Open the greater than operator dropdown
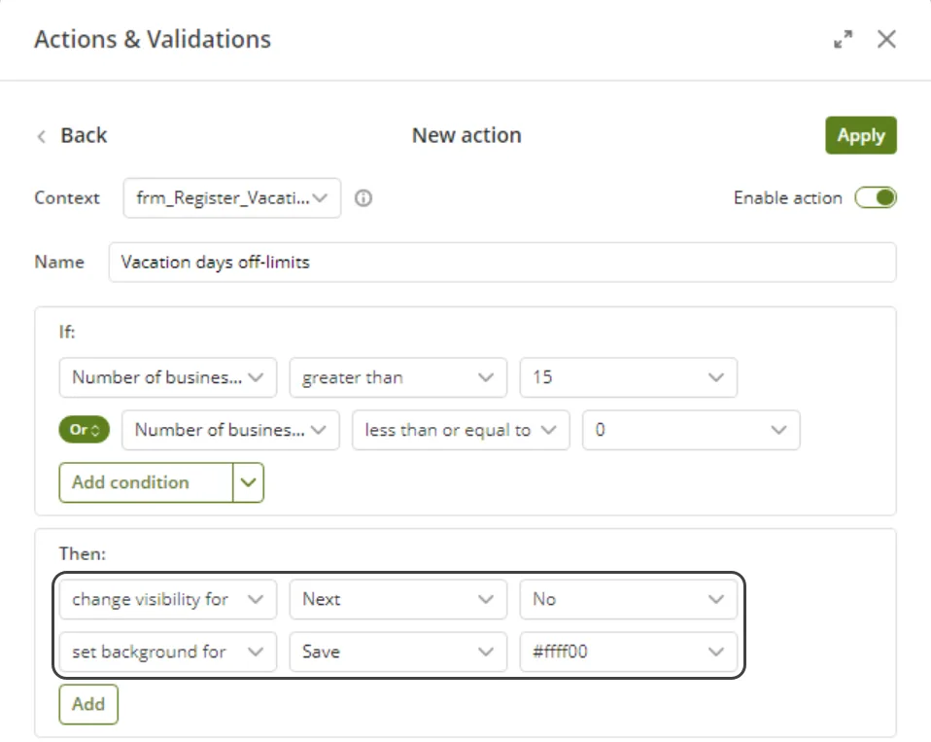 397,377
